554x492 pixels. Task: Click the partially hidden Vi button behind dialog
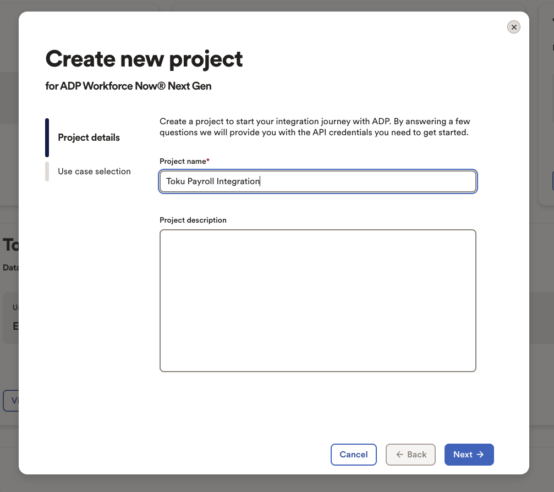(10, 401)
